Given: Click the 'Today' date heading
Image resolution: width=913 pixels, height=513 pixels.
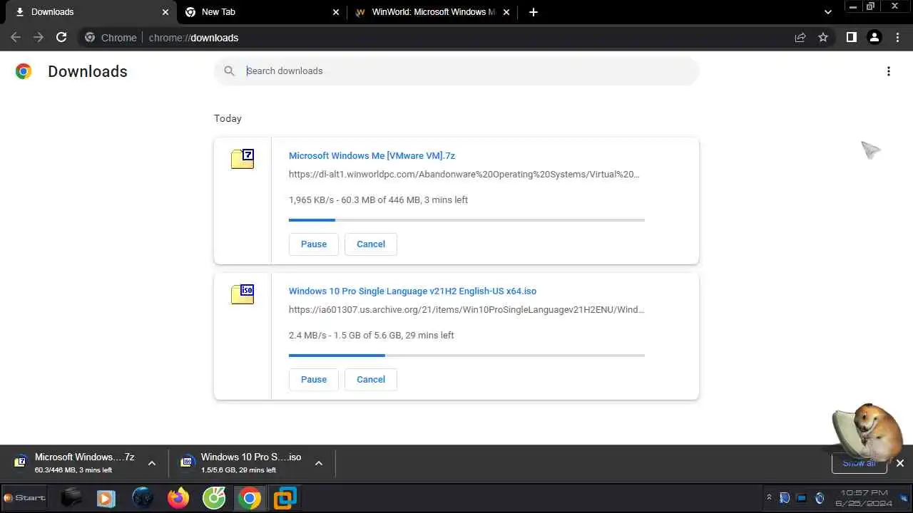Looking at the screenshot, I should [x=228, y=118].
